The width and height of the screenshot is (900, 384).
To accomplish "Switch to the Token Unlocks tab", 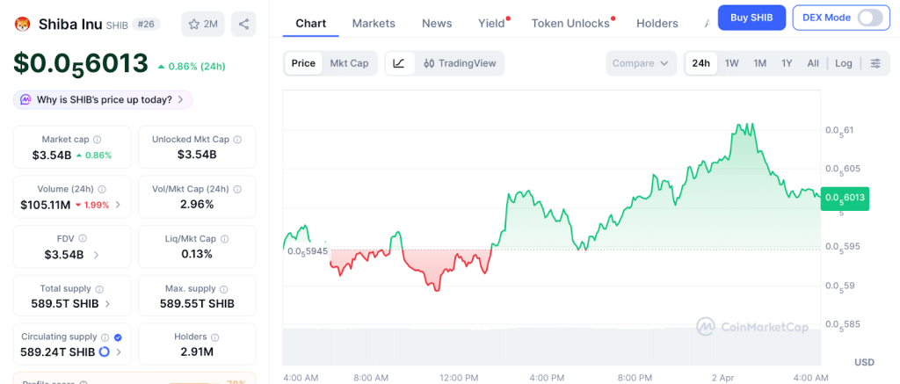I will coord(570,24).
